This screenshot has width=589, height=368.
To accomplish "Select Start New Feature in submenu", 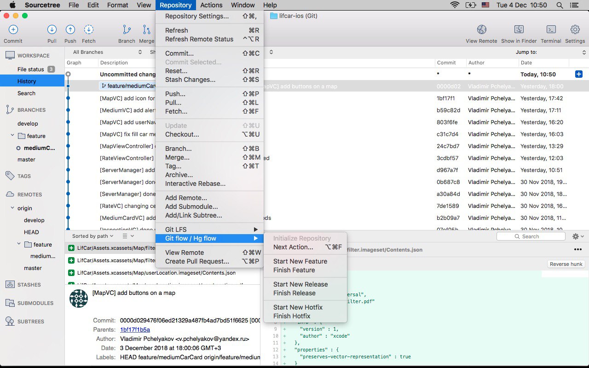I will point(305,261).
